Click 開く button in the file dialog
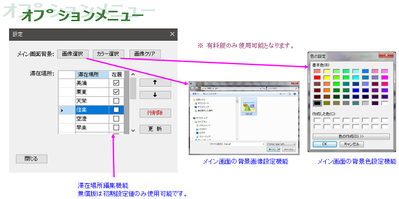399x199 pixels. 272,149
